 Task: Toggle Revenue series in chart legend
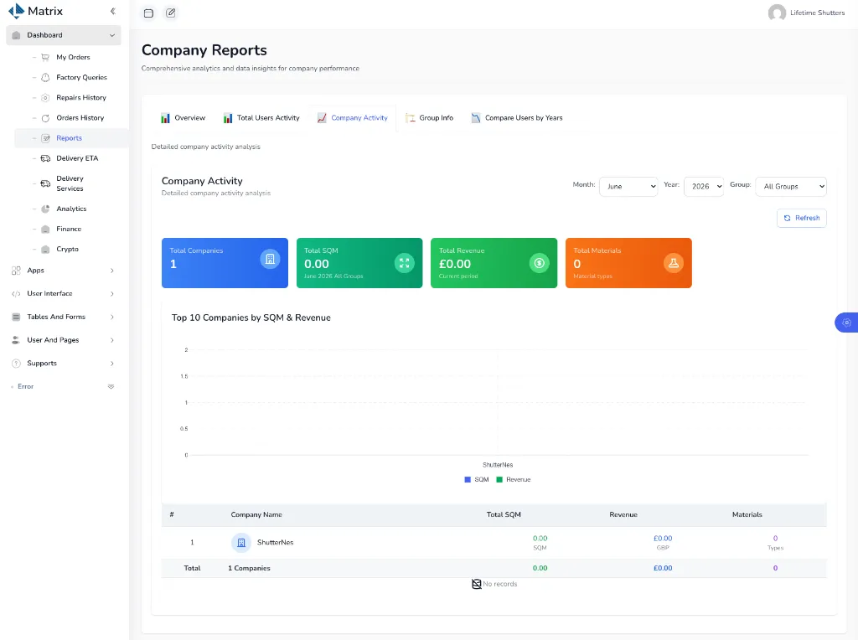pos(514,480)
